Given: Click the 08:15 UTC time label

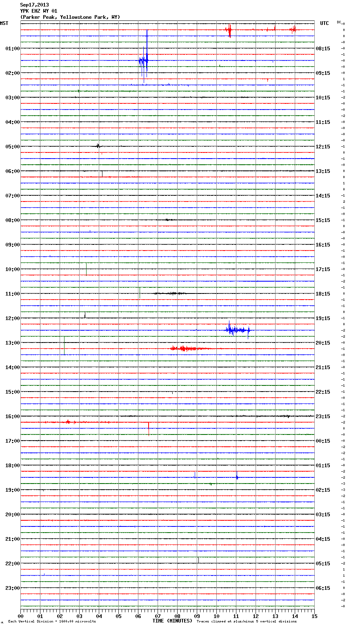Looking at the screenshot, I should (323, 49).
